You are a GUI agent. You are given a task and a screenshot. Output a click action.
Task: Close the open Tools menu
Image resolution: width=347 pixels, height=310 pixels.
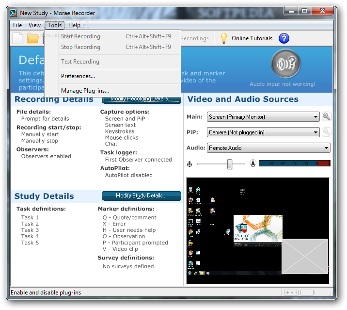point(54,25)
